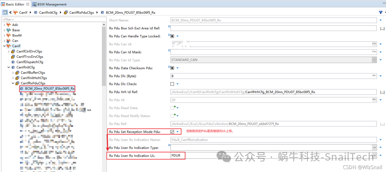Image resolution: width=386 pixels, height=172 pixels.
Task: Browse Rx Pdu Hrh Id Ref with [...] button
Action: point(382,92)
